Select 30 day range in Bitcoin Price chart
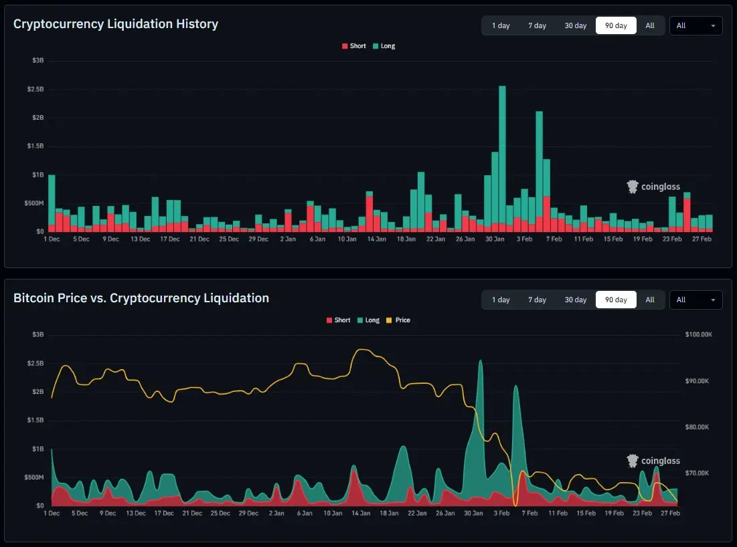 click(575, 300)
